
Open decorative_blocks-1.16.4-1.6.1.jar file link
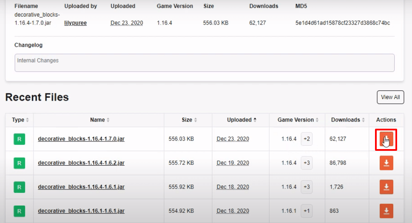(81, 187)
